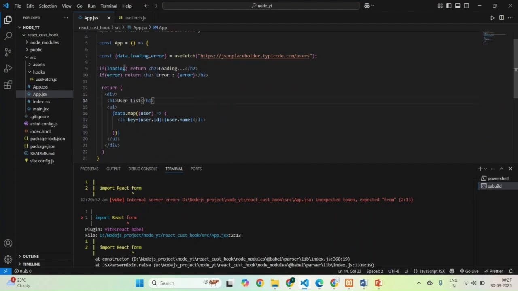
Task: Click the Prettier status bar item
Action: (x=493, y=271)
